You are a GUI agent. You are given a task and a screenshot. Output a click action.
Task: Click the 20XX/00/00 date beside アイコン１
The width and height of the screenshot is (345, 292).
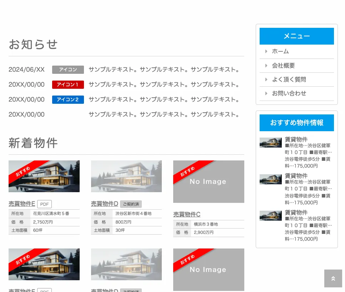(27, 84)
